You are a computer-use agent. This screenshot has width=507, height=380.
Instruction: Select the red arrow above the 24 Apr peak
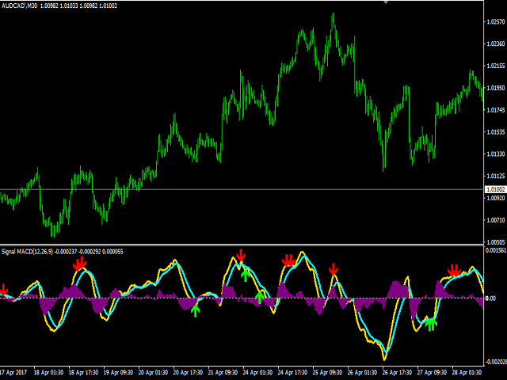pyautogui.click(x=241, y=256)
